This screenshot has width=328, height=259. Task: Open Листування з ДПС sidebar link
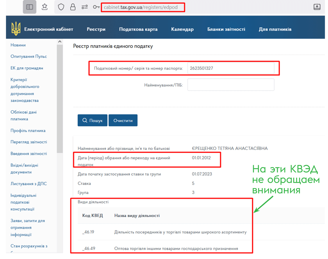pos(29,184)
